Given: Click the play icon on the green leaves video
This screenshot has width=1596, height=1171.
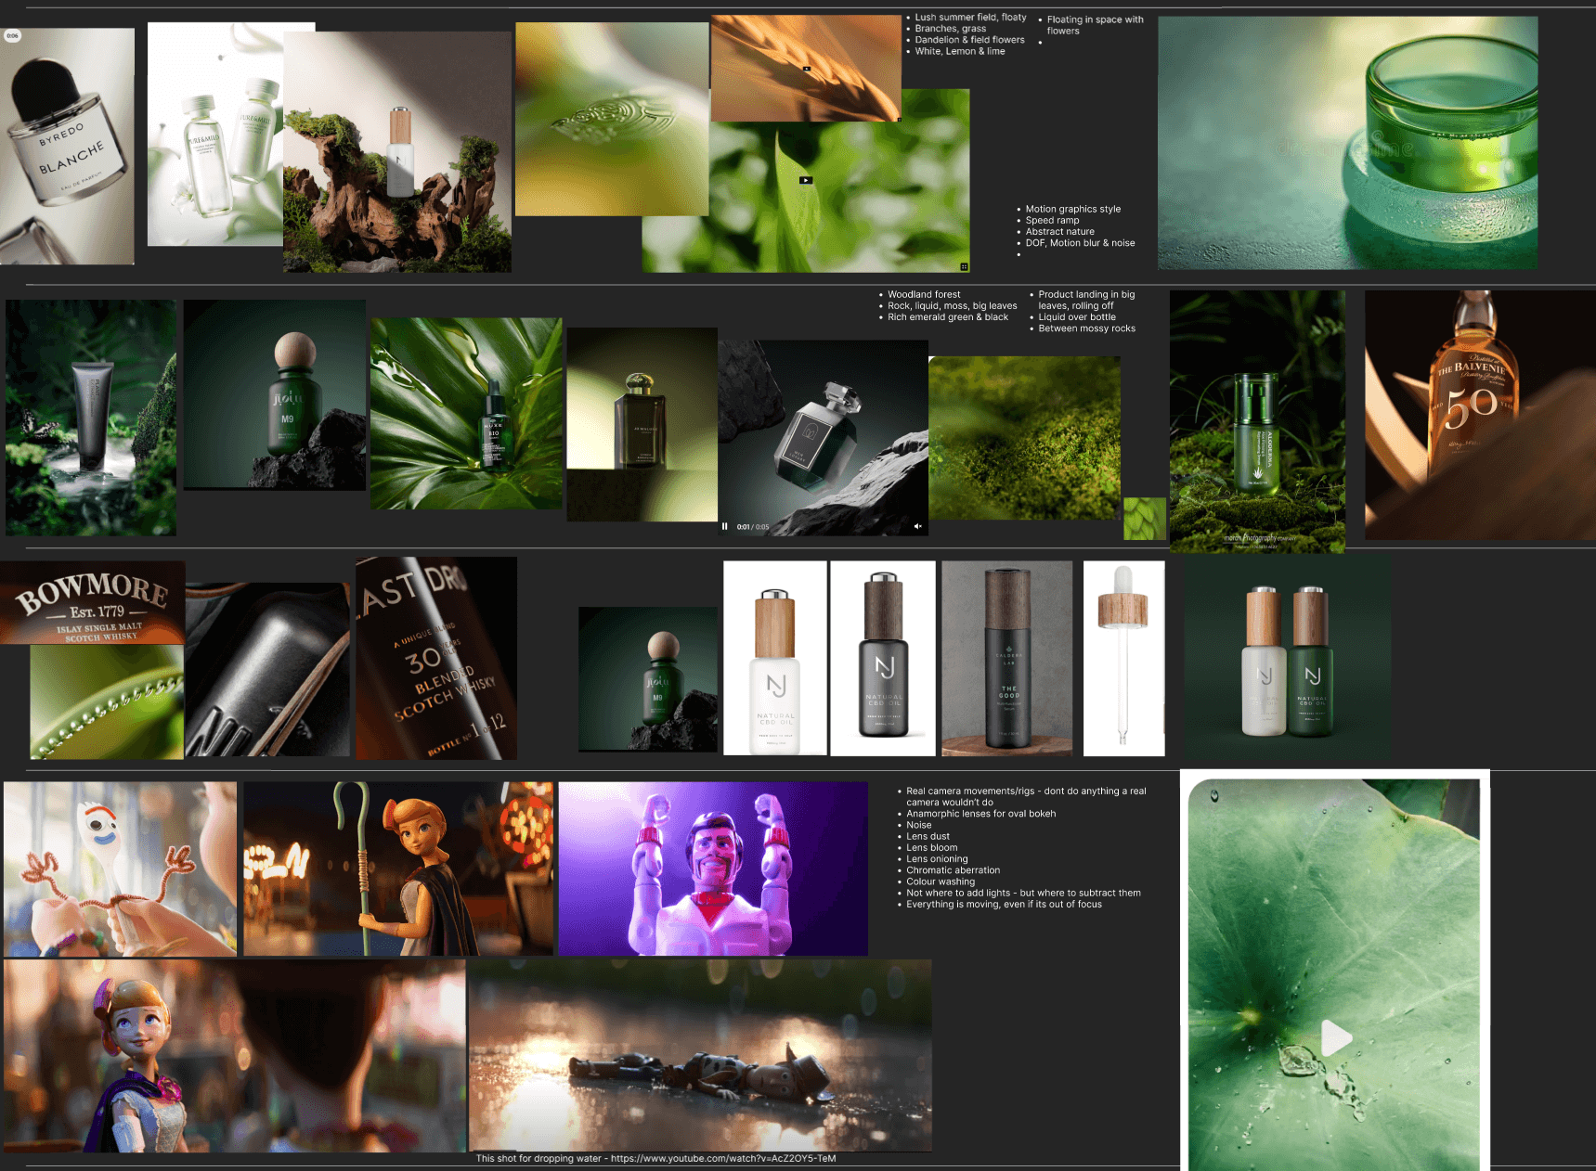Looking at the screenshot, I should point(806,180).
